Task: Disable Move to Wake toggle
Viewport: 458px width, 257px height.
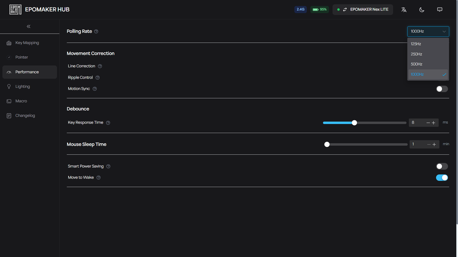Action: (442, 178)
